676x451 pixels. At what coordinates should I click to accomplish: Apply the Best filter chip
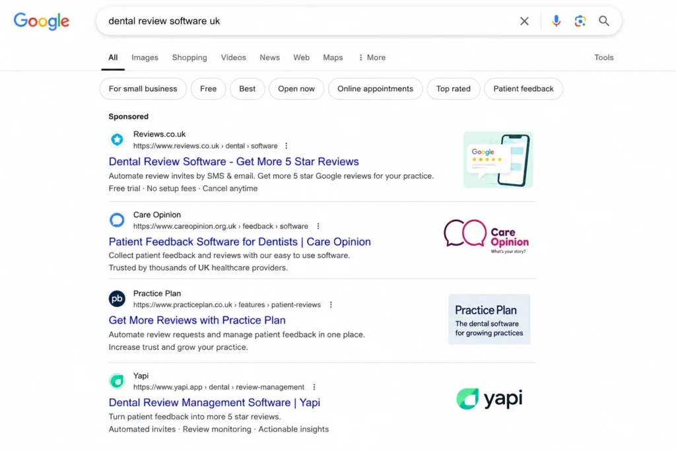click(247, 89)
